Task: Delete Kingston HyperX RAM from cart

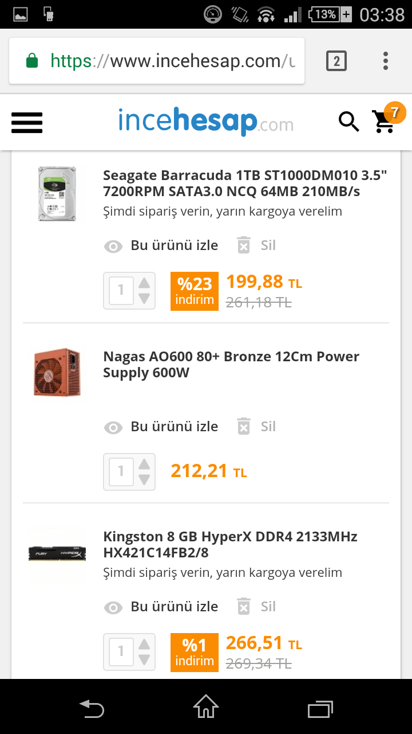Action: [256, 607]
